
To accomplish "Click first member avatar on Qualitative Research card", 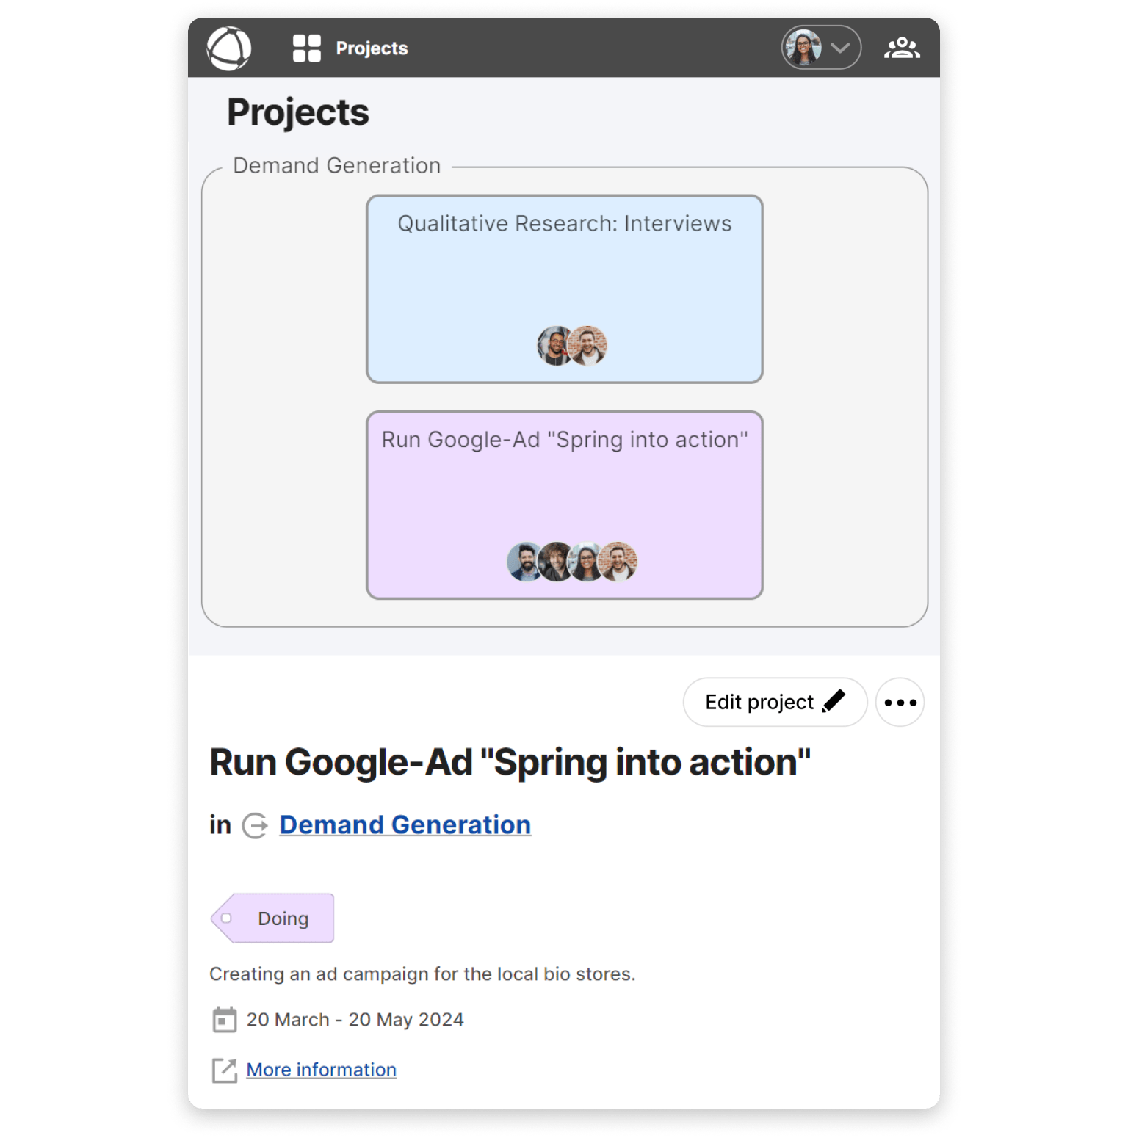I will pos(554,346).
